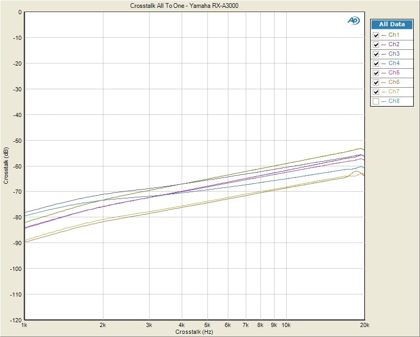
Task: Click the All Data legend header
Action: (392, 24)
